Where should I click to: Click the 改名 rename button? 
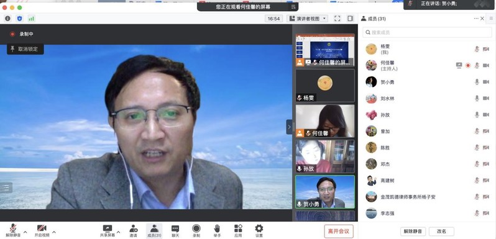pyautogui.click(x=441, y=231)
